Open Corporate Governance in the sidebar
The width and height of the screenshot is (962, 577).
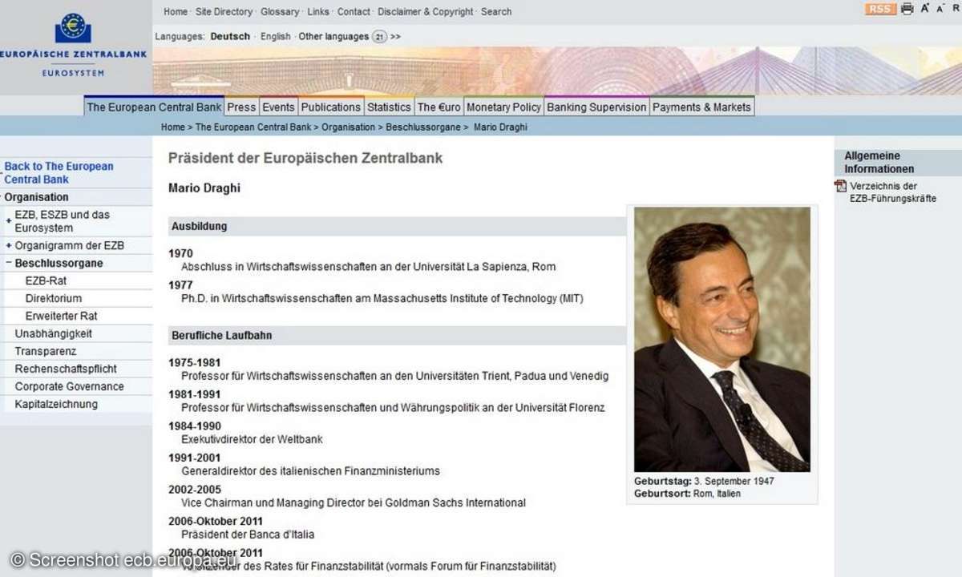70,386
